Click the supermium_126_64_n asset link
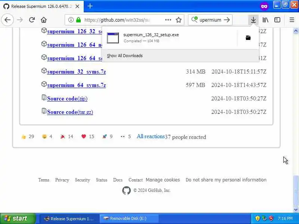 (x=74, y=45)
